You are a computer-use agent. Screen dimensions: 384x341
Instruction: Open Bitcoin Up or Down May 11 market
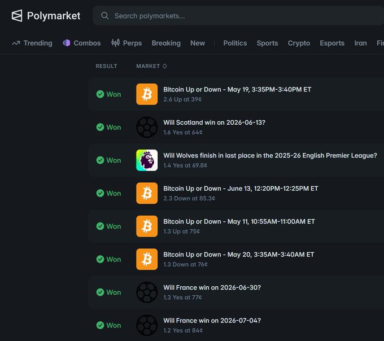pos(239,221)
